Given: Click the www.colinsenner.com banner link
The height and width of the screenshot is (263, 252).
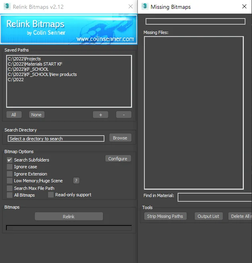Looking at the screenshot, I should [x=105, y=39].
